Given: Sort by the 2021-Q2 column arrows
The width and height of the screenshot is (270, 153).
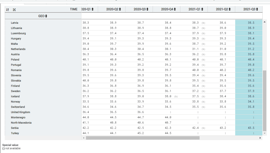Looking at the screenshot, I should (230, 9).
